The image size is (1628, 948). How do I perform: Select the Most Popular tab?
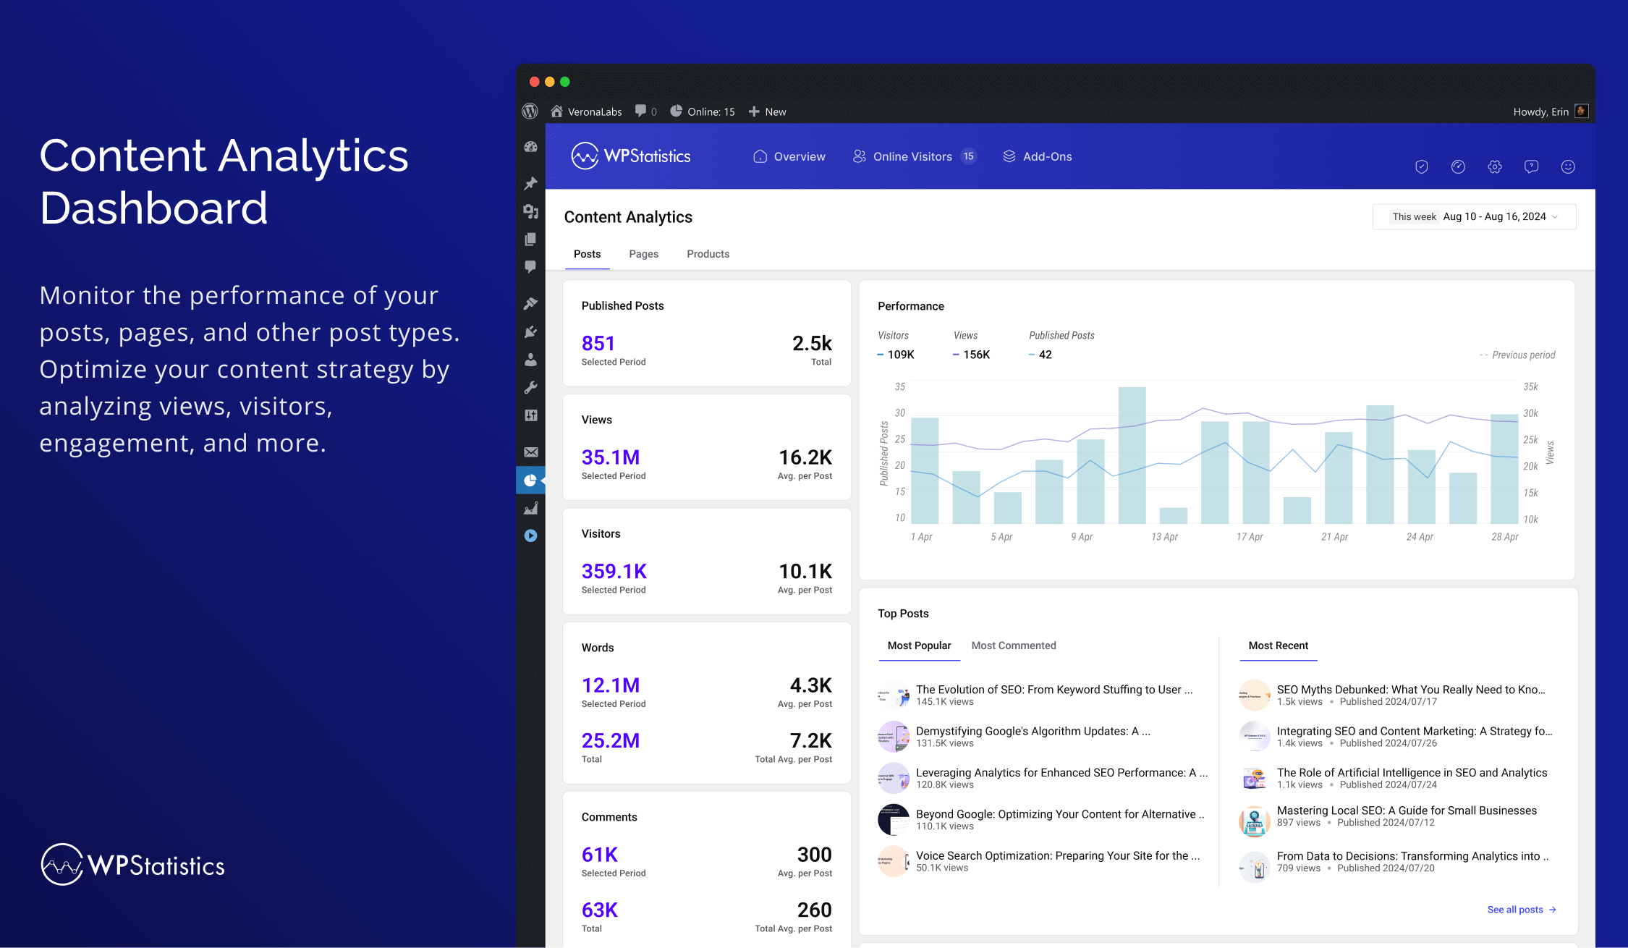[x=919, y=646]
